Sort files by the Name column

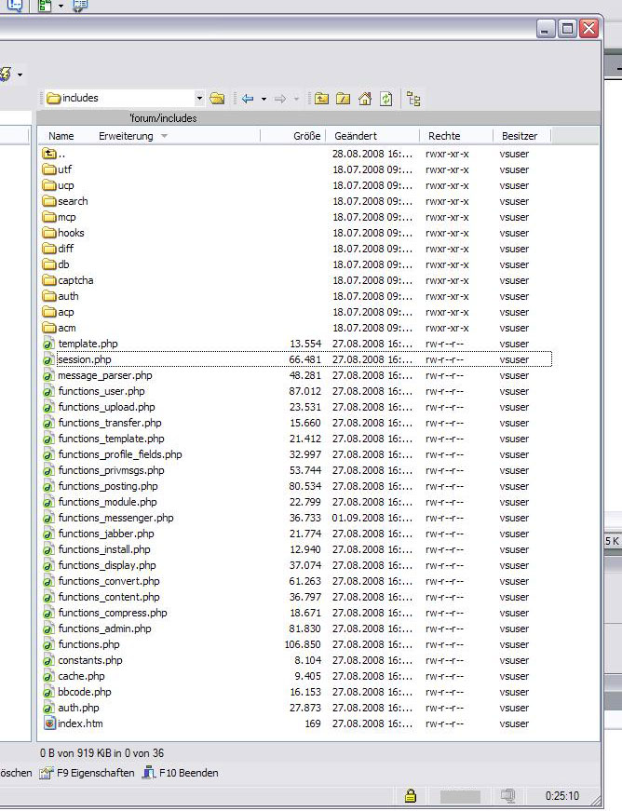[x=61, y=136]
